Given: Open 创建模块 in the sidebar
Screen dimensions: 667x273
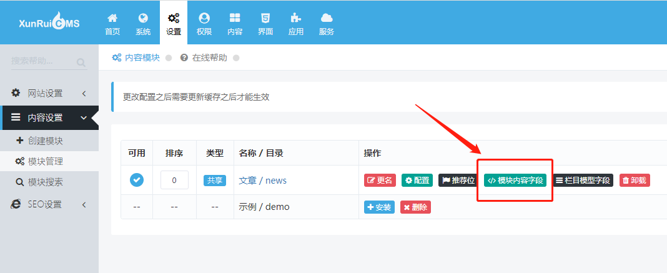Looking at the screenshot, I should 45,141.
